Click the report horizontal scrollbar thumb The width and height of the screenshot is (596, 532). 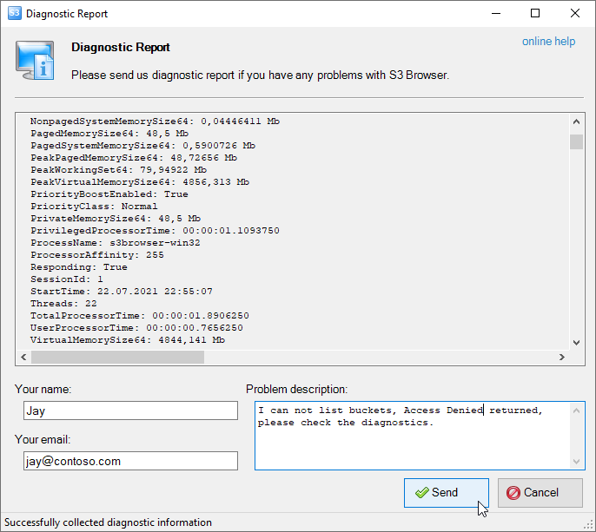click(117, 357)
